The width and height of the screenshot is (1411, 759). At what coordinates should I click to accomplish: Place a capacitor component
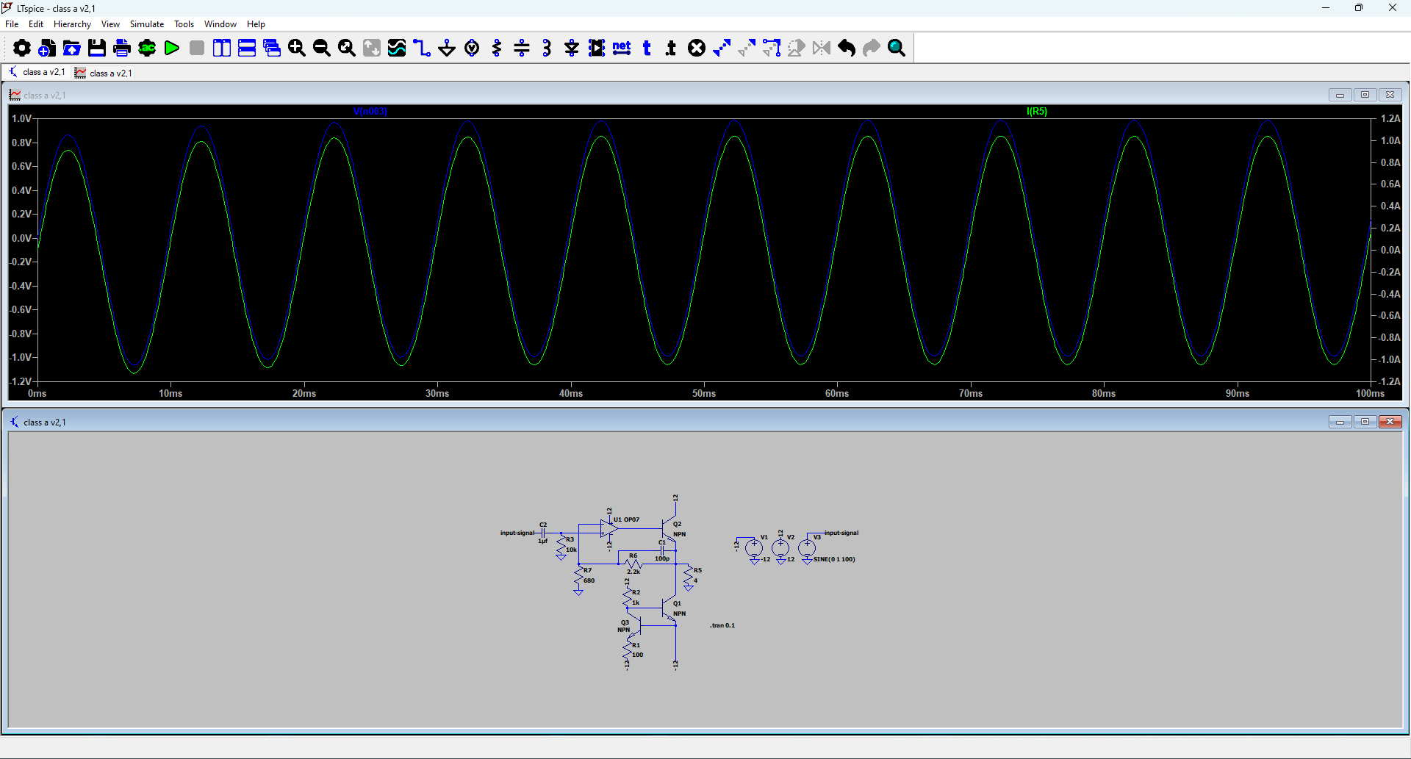click(x=522, y=48)
